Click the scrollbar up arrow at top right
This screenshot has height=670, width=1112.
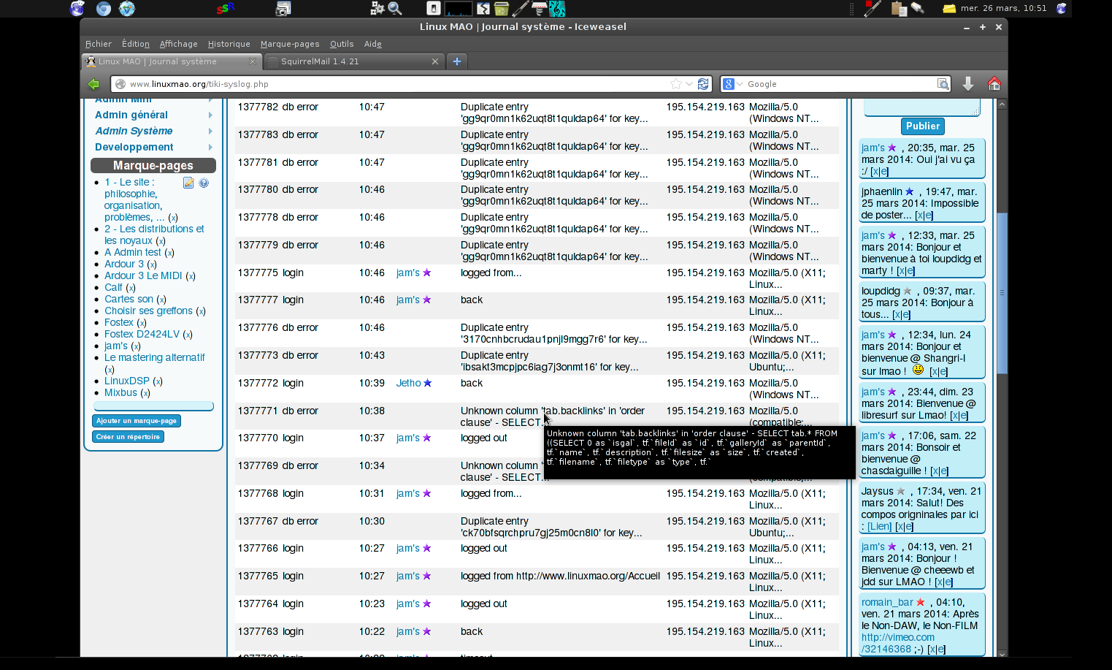(x=1002, y=104)
